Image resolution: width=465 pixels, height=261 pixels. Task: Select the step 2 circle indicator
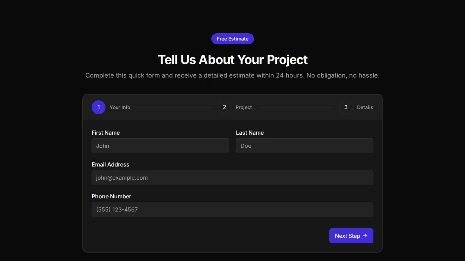(x=225, y=107)
